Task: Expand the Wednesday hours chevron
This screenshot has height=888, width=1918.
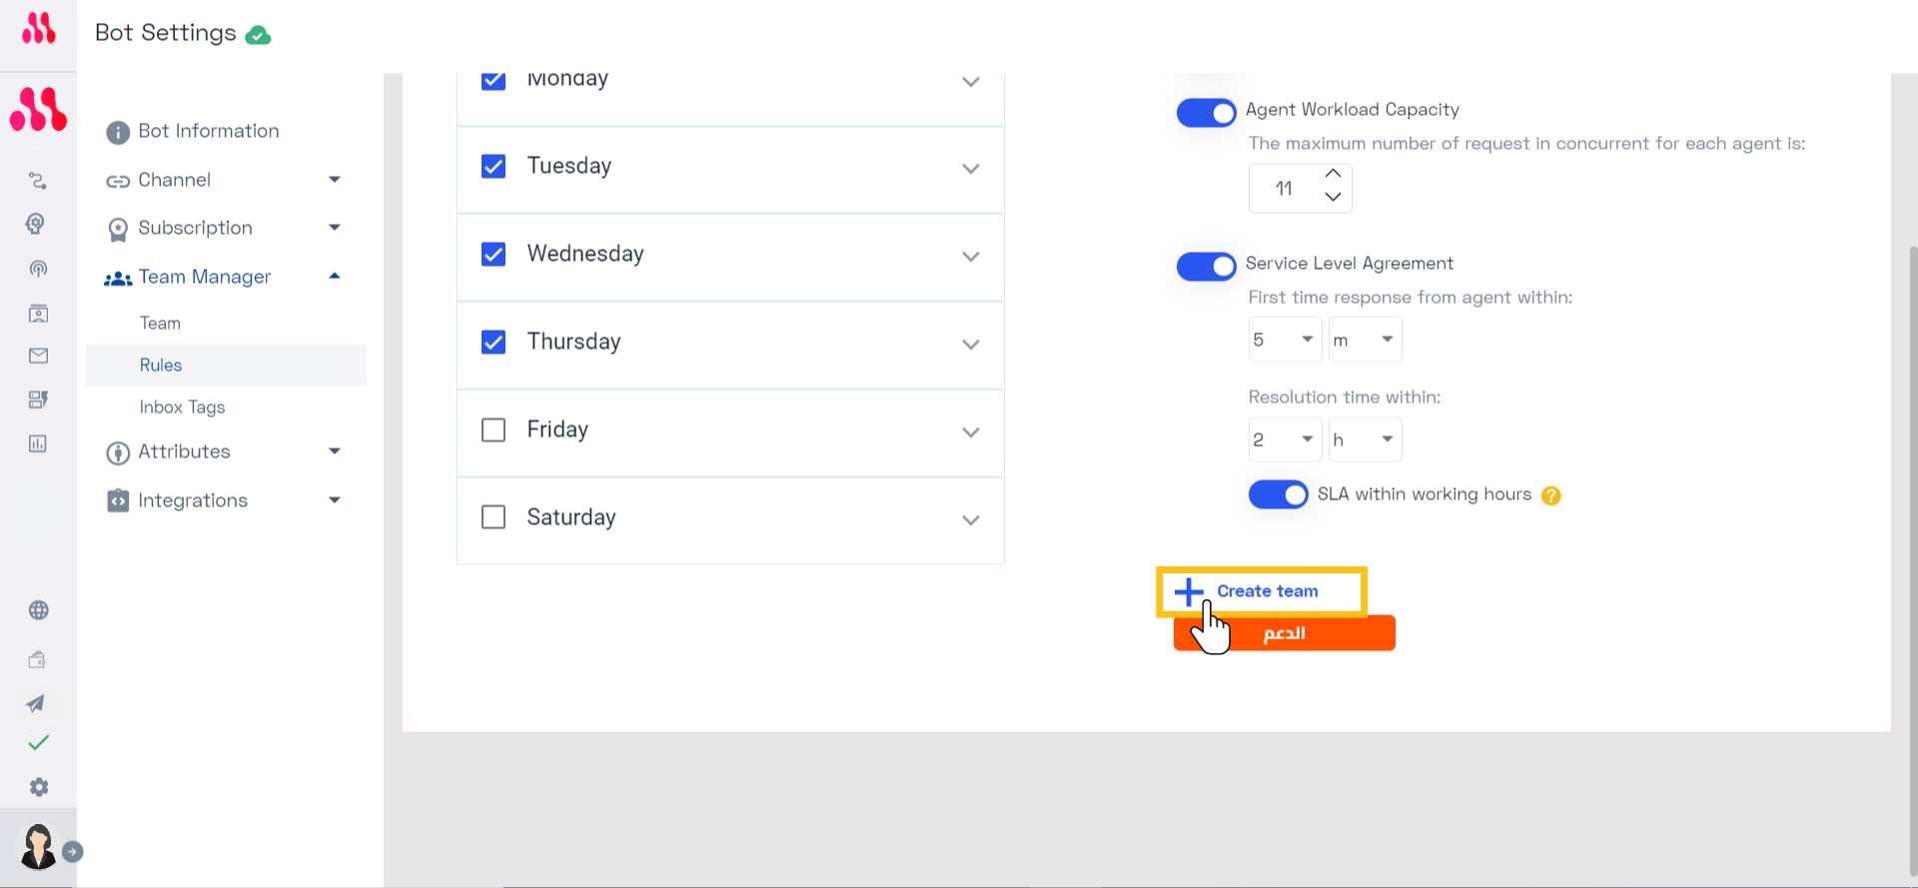Action: [970, 257]
